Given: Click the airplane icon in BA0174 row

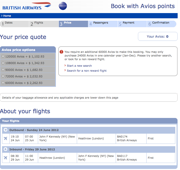Looking at the screenshot, I should tap(5, 138).
